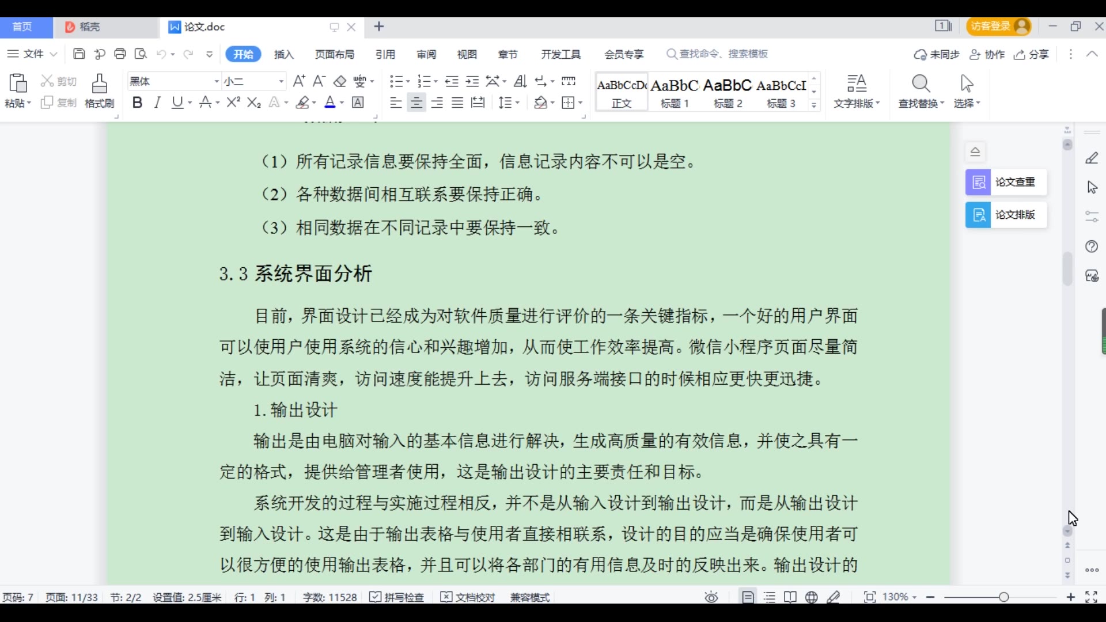Apply the 标题 1 heading style
The height and width of the screenshot is (622, 1106).
point(675,92)
